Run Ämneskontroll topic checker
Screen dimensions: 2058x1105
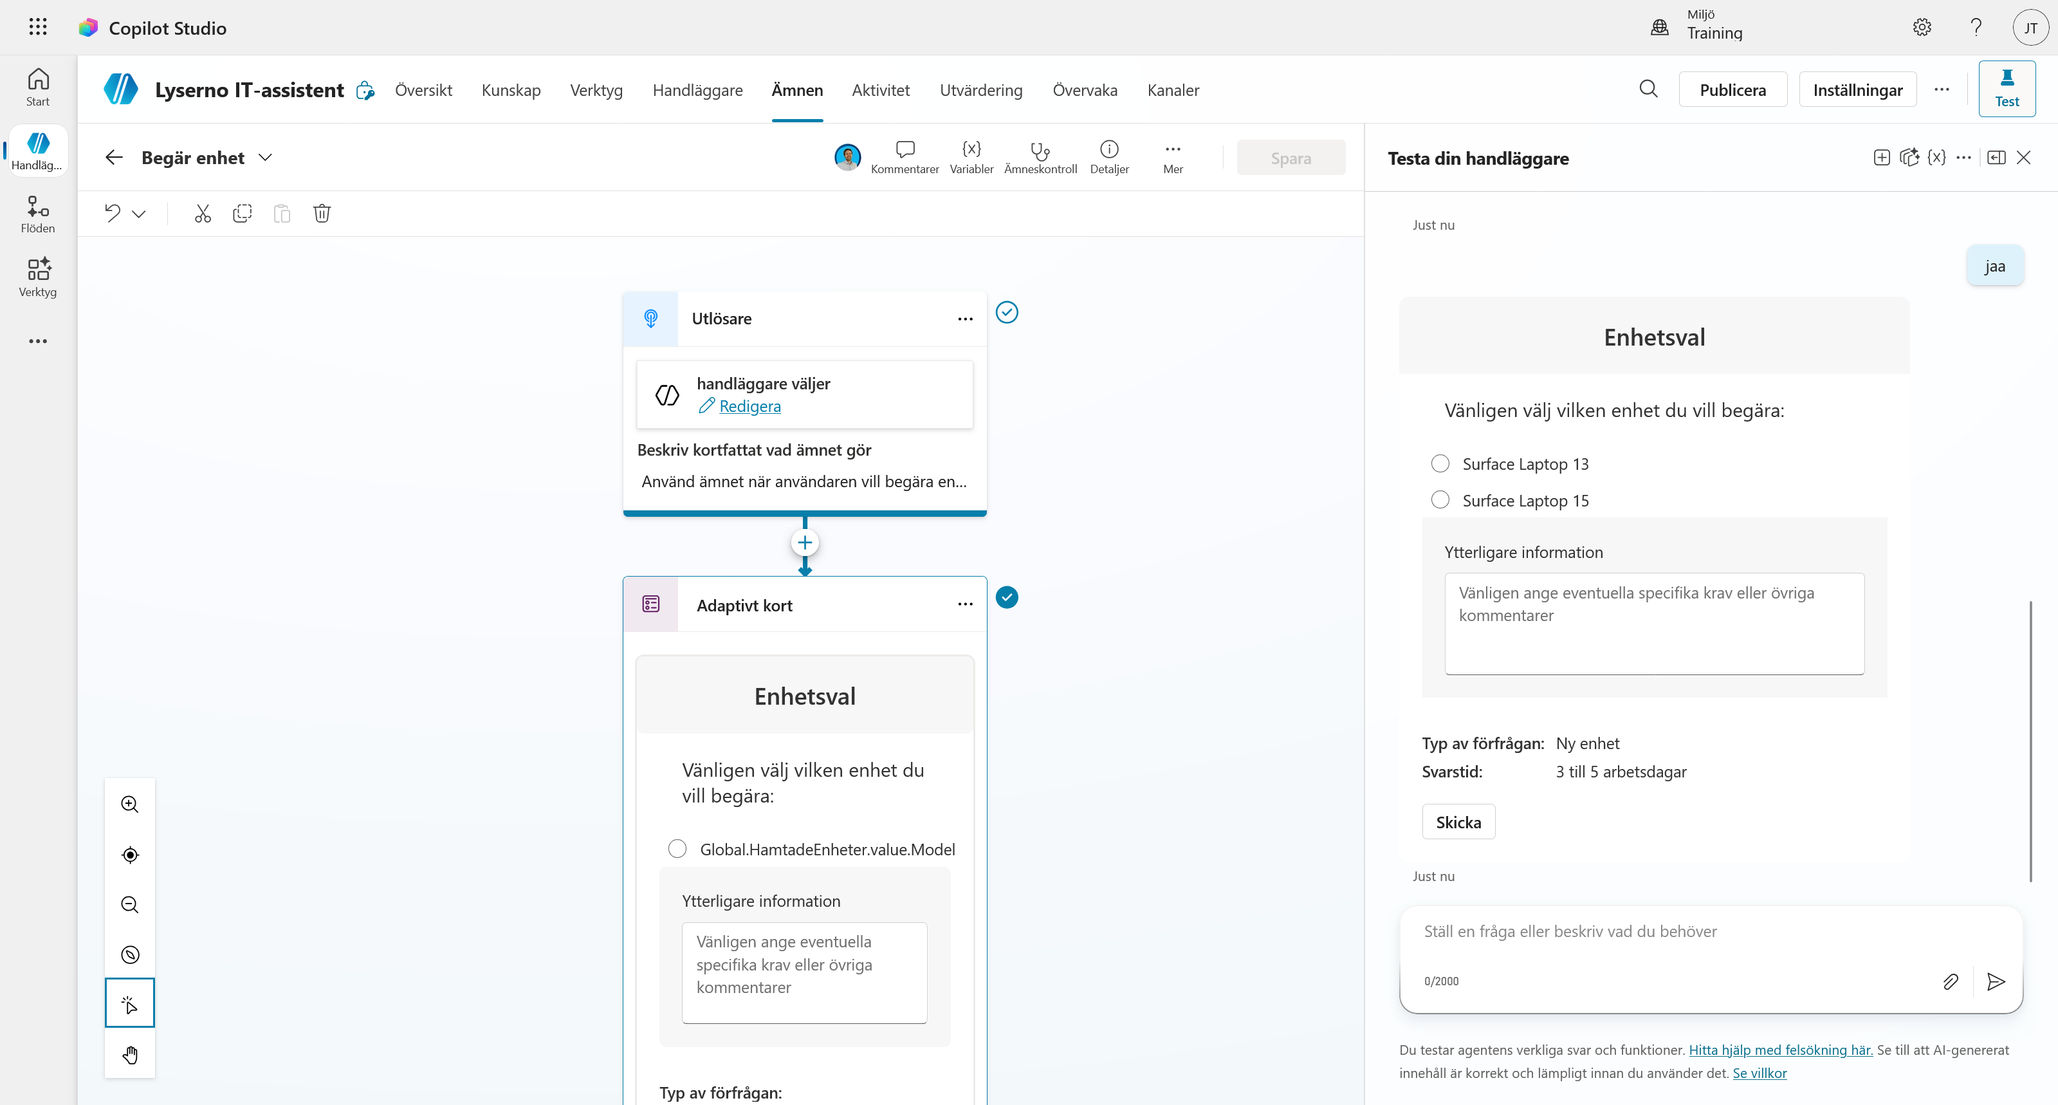pos(1040,158)
